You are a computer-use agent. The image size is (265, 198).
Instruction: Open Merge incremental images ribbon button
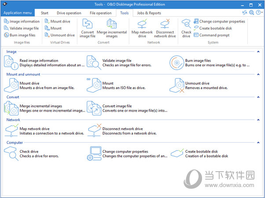coord(112,28)
